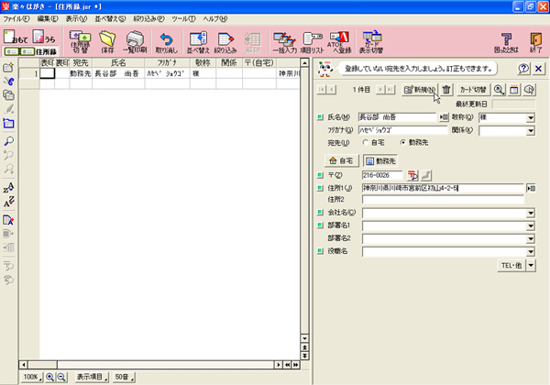Screen dimensions: 550x385
Task: Click the 住所1 address input field
Action: coord(440,188)
